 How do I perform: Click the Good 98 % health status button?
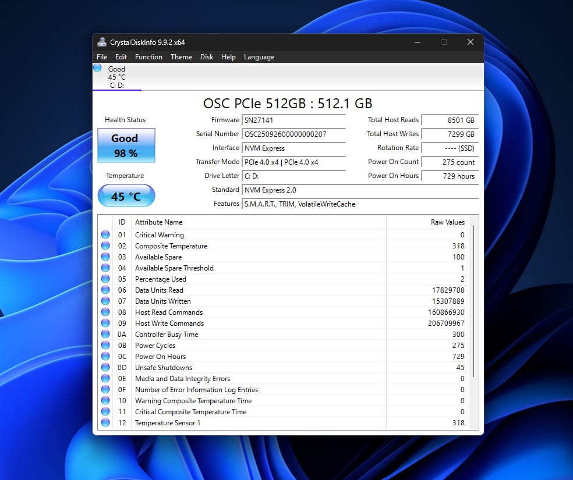[x=126, y=145]
